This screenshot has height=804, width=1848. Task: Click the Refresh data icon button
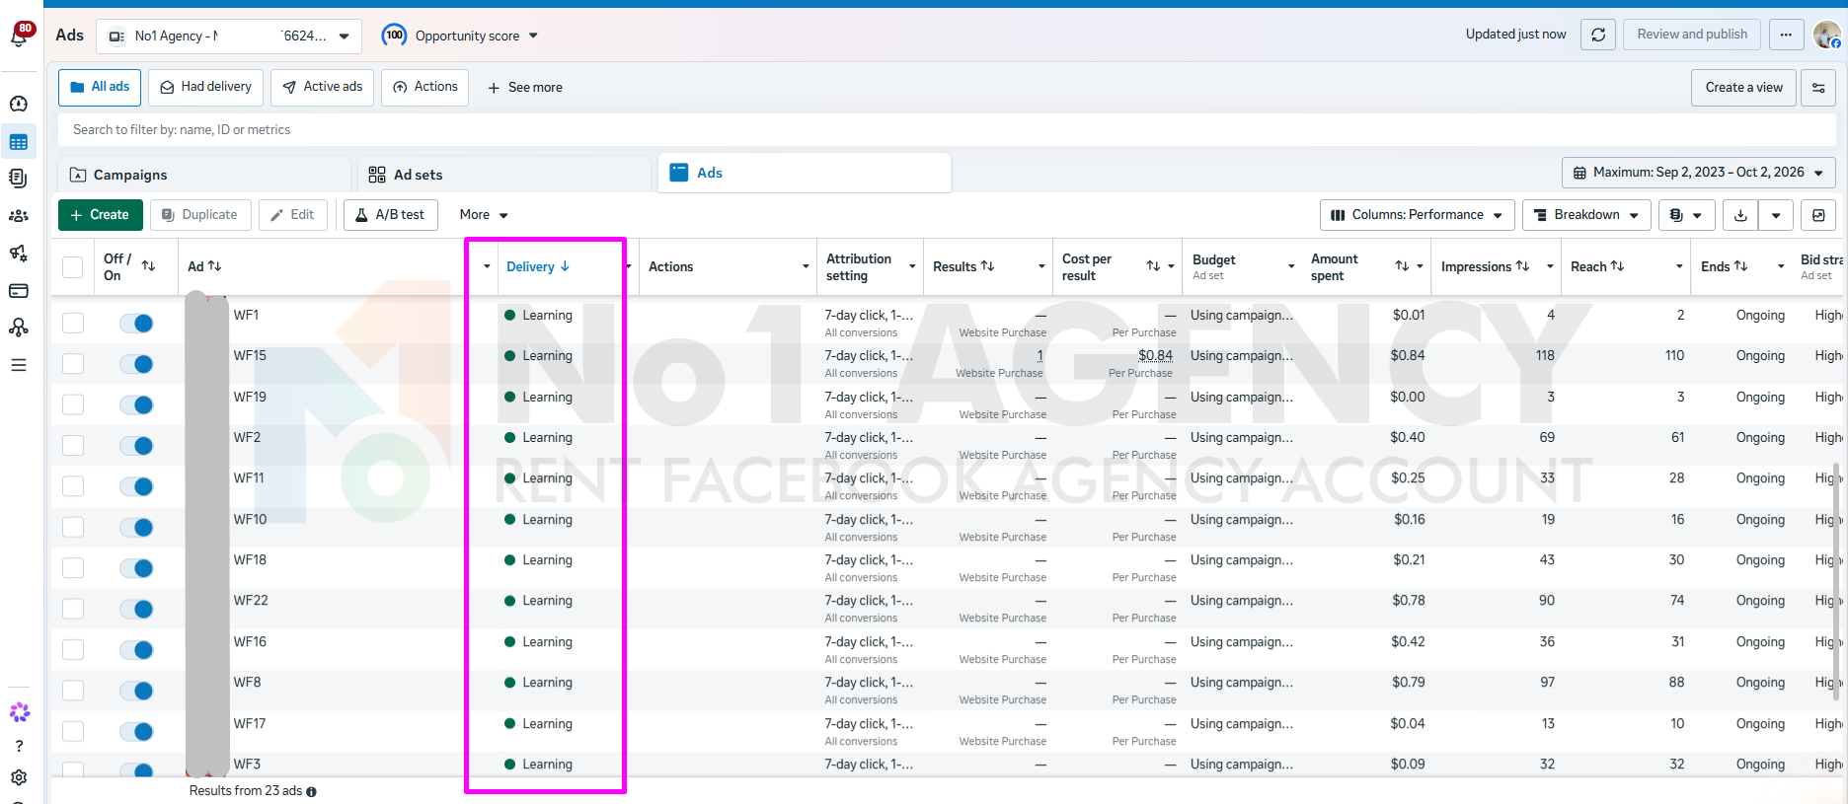coord(1598,35)
